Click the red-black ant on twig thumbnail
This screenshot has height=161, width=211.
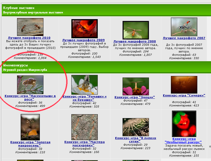(x=184, y=27)
